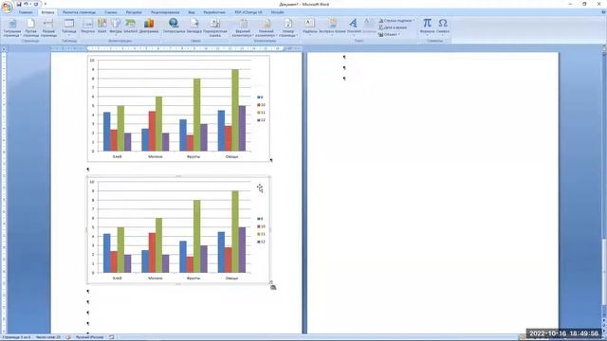Click the upper chart legend entry 11
The height and width of the screenshot is (341, 607).
262,113
